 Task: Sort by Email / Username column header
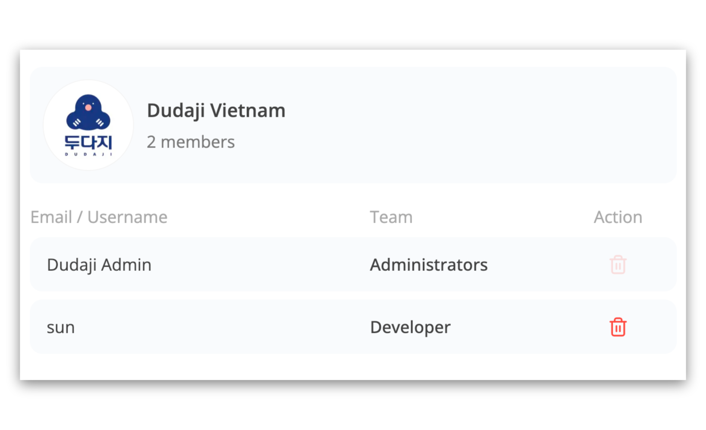tap(99, 217)
